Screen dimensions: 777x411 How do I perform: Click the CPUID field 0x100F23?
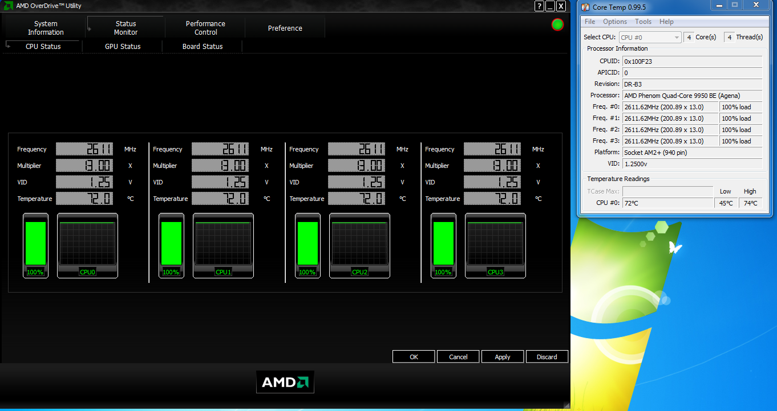click(692, 61)
